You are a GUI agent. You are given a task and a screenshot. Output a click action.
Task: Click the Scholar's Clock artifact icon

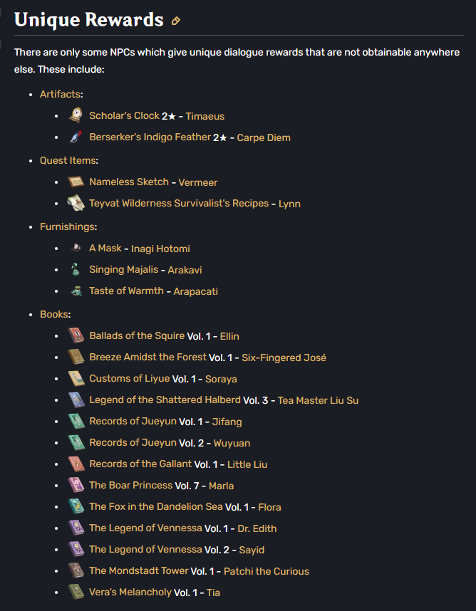pyautogui.click(x=76, y=115)
